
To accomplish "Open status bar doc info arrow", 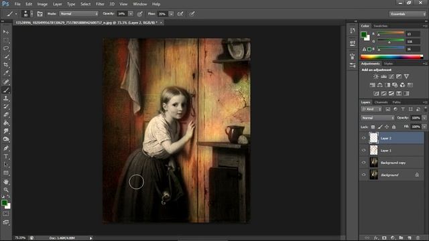I will (x=91, y=238).
